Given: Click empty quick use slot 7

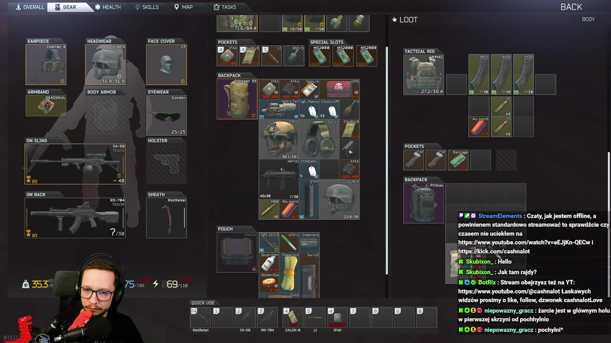Looking at the screenshot, I should [360, 318].
